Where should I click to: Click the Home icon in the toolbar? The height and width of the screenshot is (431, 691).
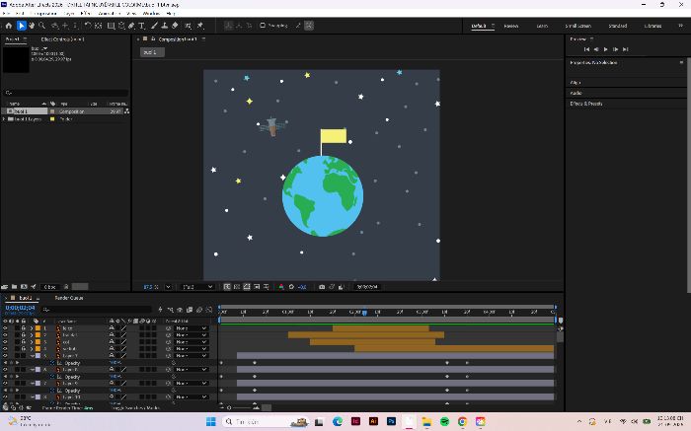[x=8, y=26]
